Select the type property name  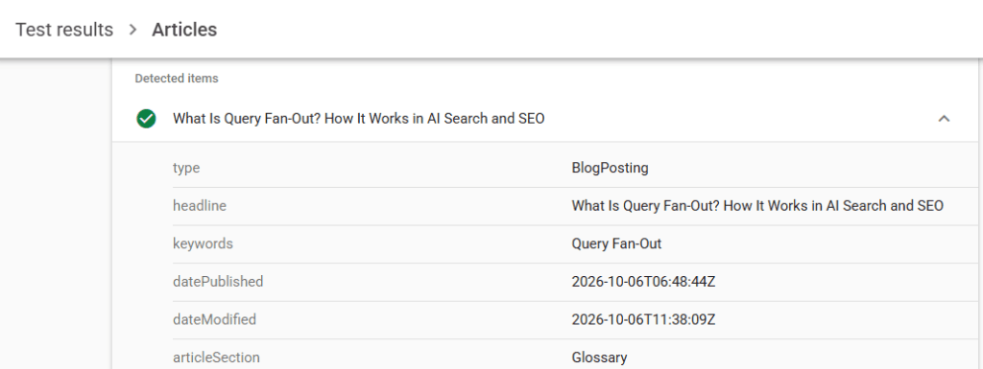tap(186, 169)
